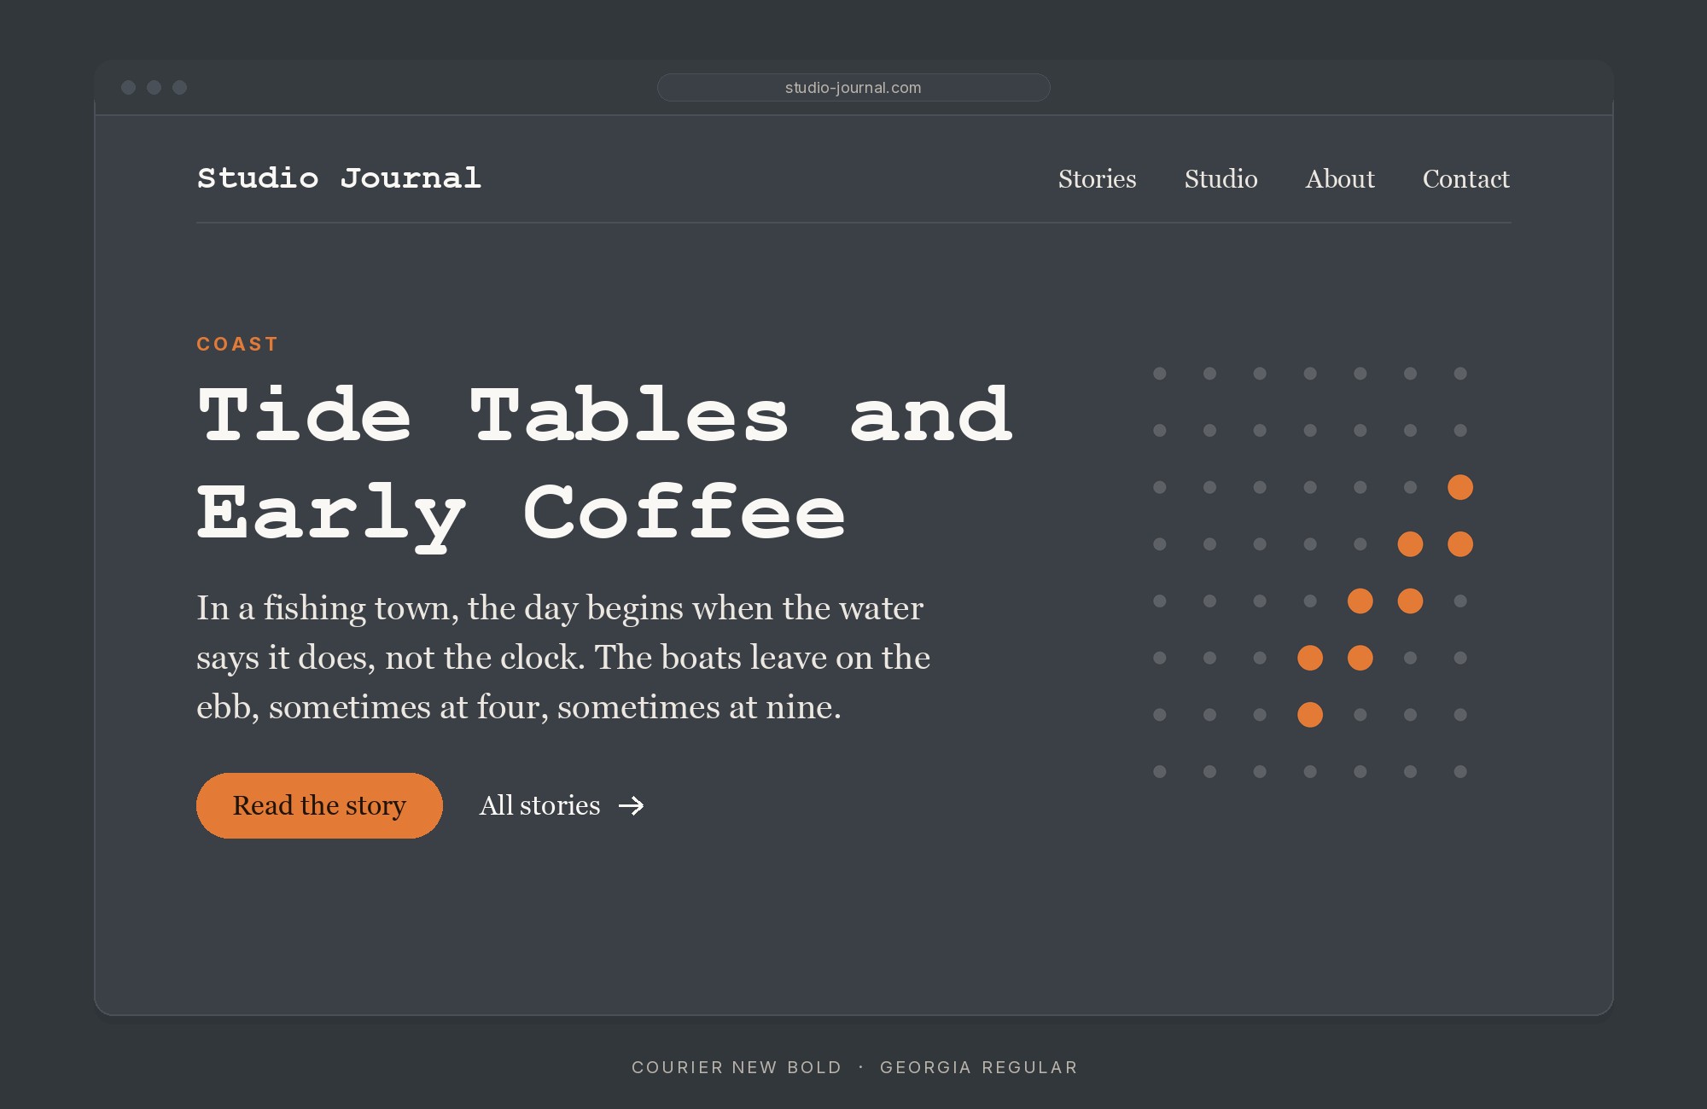Go to the Studio nav link

[1221, 179]
